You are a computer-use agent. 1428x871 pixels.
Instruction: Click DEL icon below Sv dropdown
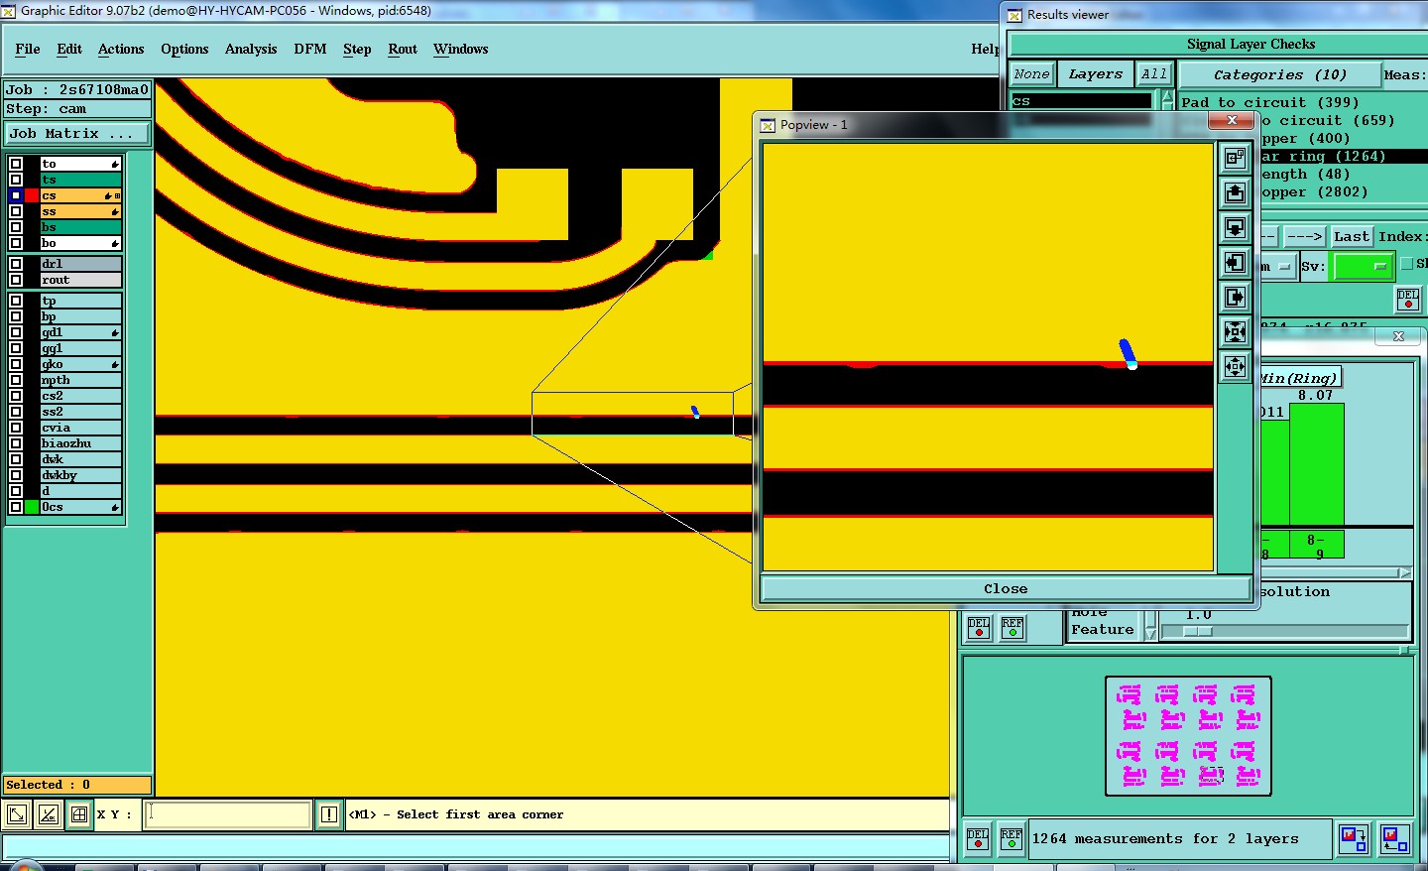pos(1407,299)
